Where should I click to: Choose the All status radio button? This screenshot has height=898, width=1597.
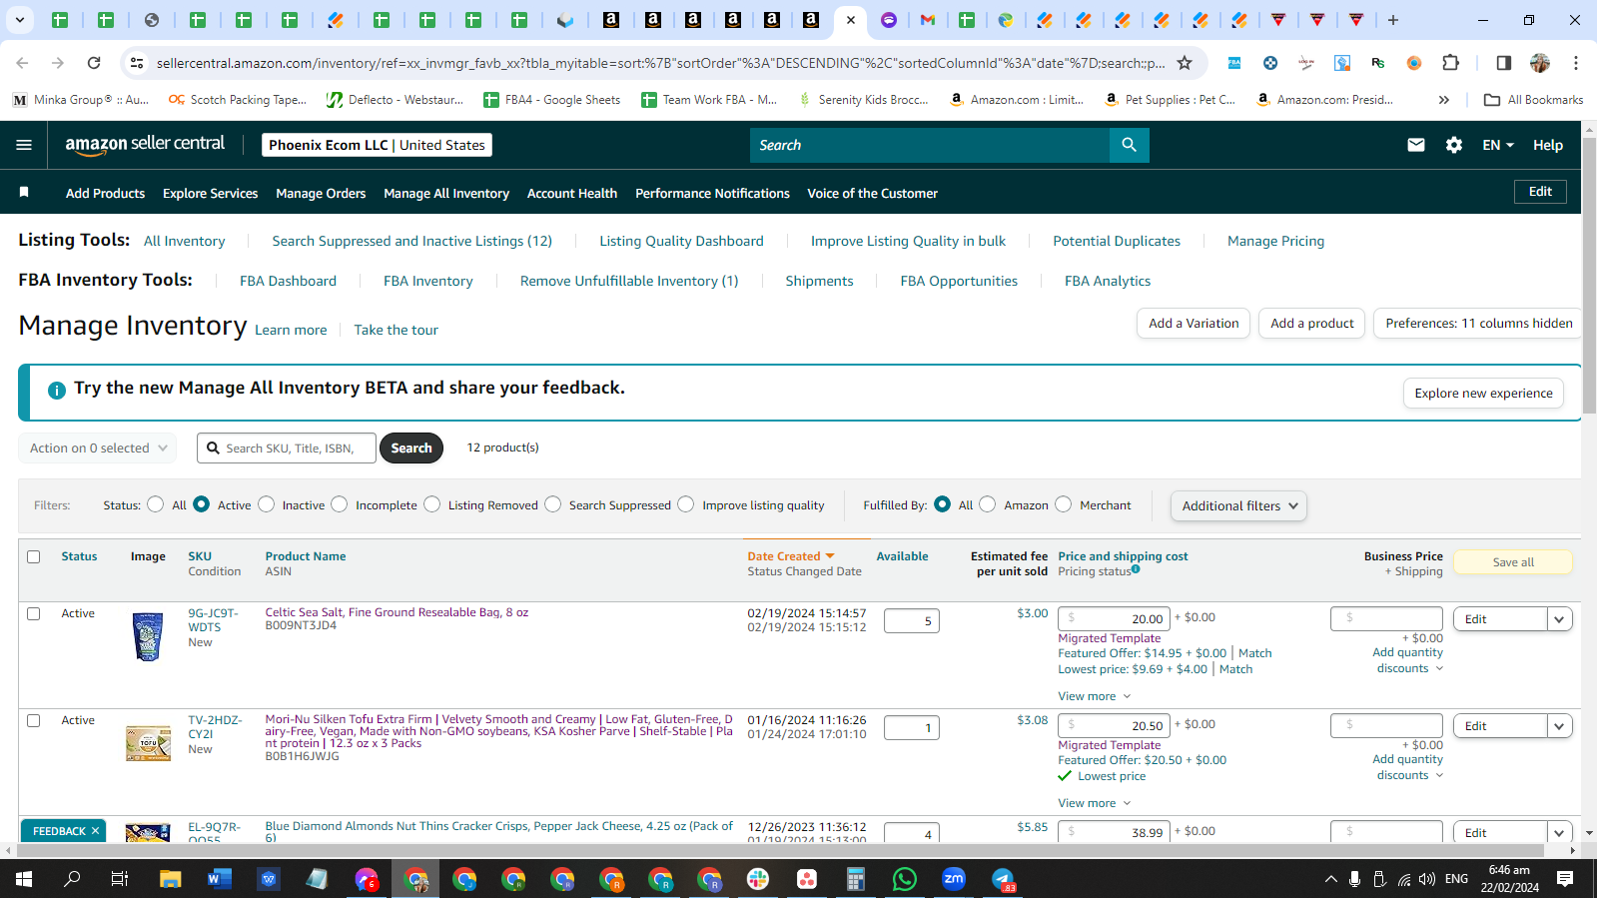point(156,504)
